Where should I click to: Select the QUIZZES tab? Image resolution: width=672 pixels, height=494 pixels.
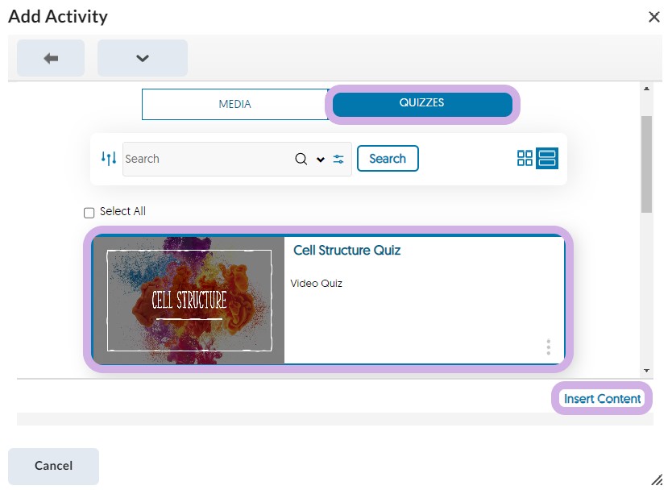coord(421,104)
